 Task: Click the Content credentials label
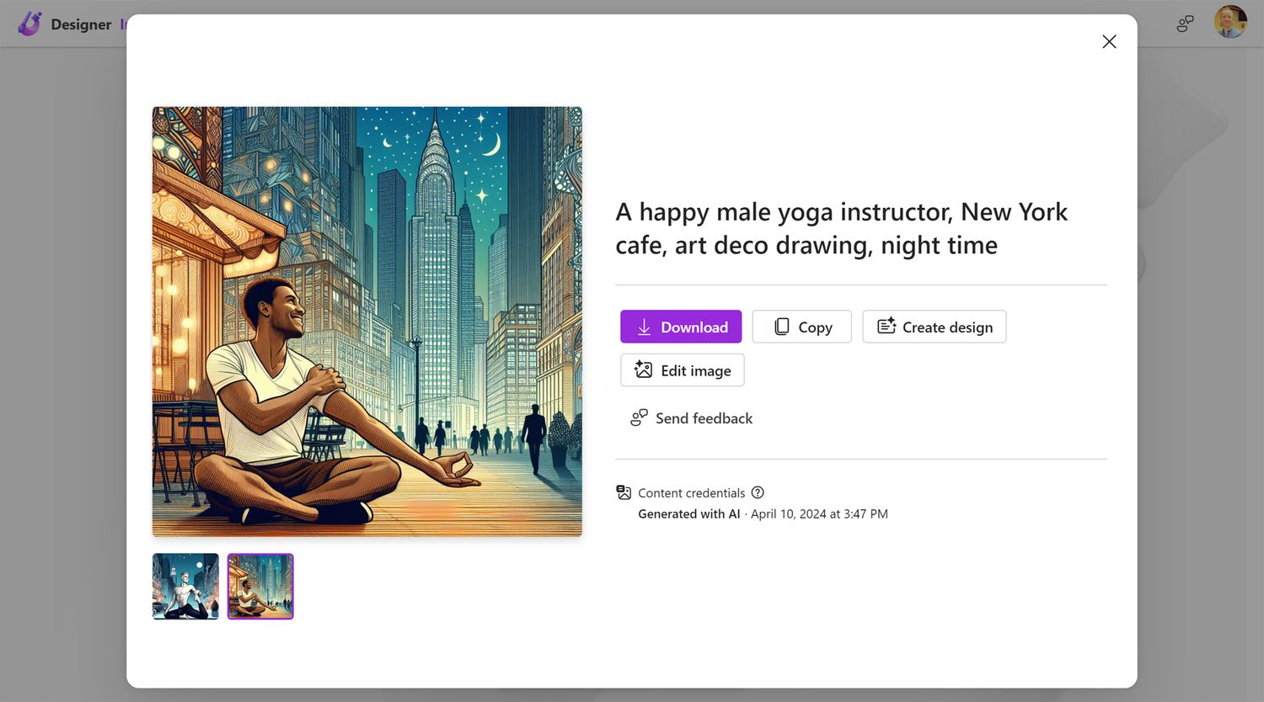point(691,493)
